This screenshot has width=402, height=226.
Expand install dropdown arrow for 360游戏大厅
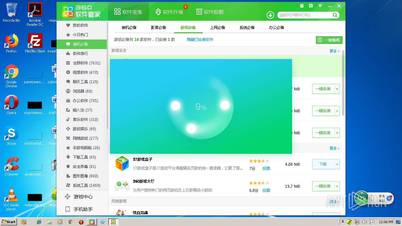point(337,186)
